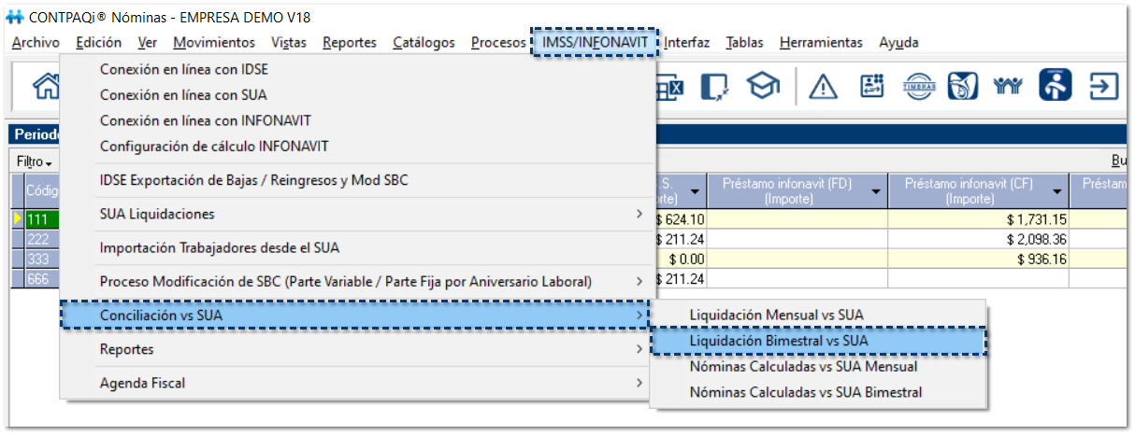Click the panel collapse toolbar icon

715,87
